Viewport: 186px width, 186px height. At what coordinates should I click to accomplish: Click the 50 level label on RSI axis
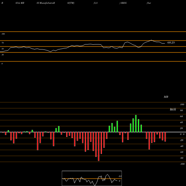pyautogui.click(x=3, y=49)
